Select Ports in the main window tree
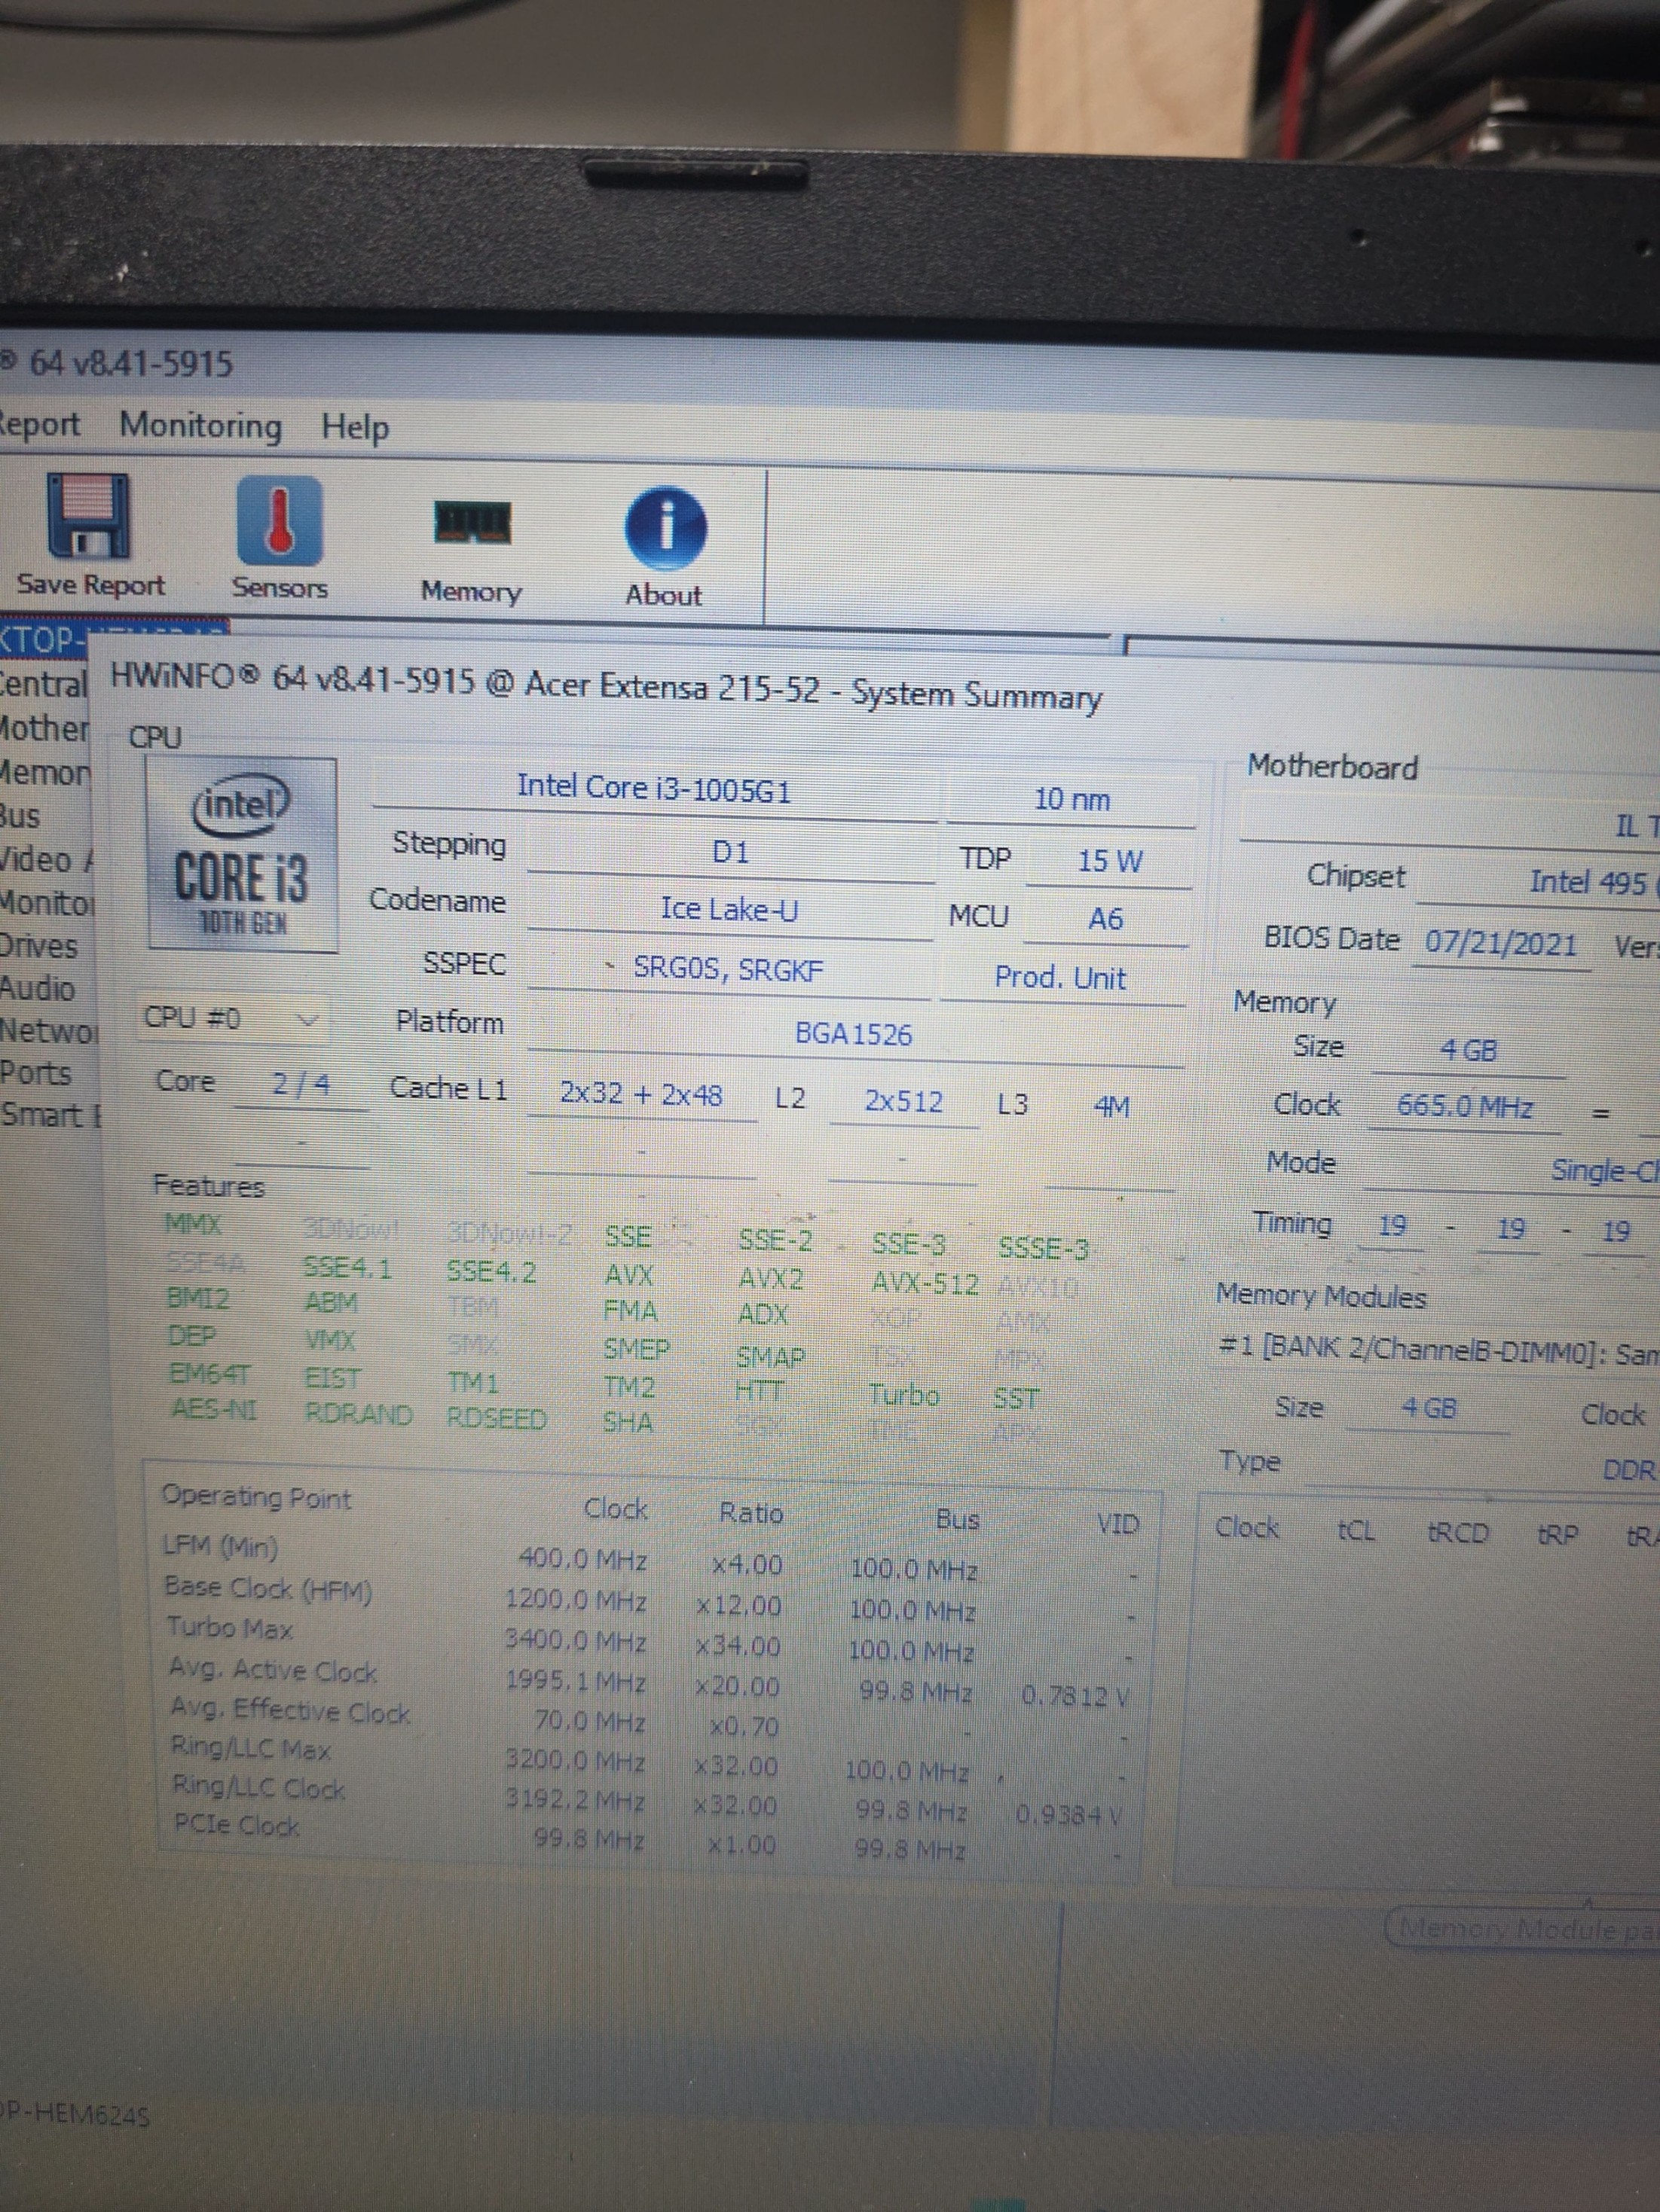 point(36,1074)
